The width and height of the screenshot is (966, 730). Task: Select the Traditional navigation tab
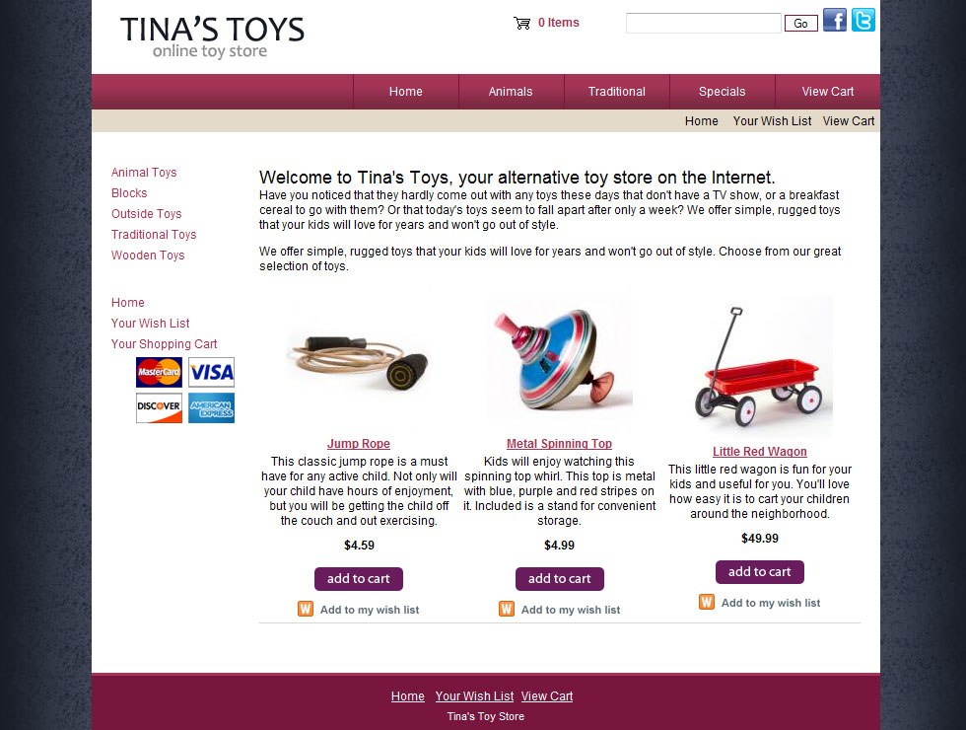617,92
